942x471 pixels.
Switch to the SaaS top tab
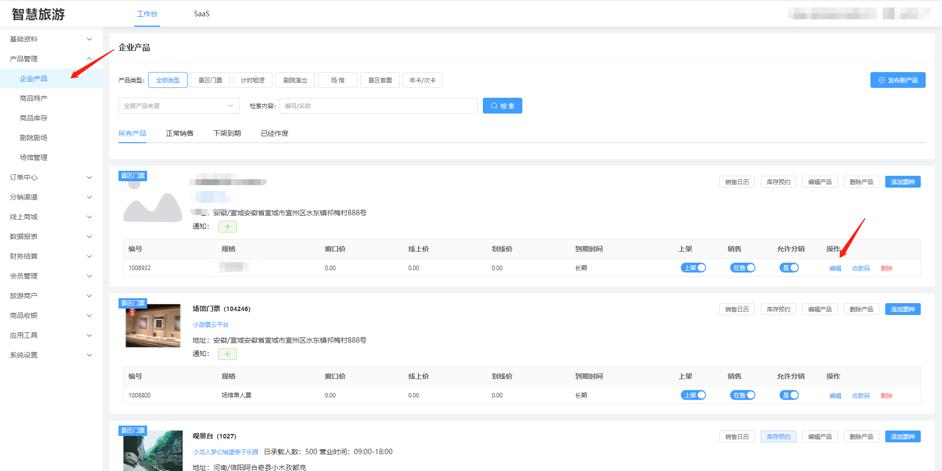click(x=201, y=14)
